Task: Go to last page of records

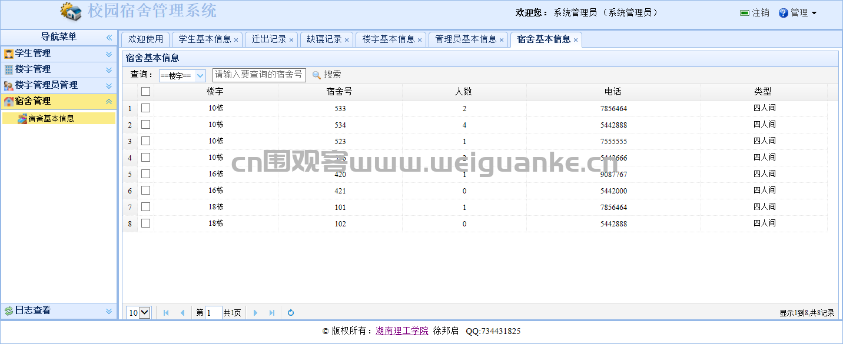Action: (272, 313)
